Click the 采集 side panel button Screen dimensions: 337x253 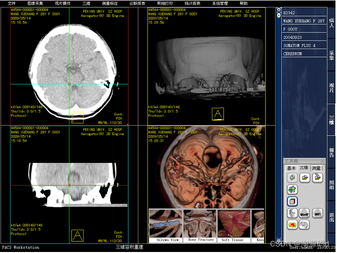pos(331,55)
